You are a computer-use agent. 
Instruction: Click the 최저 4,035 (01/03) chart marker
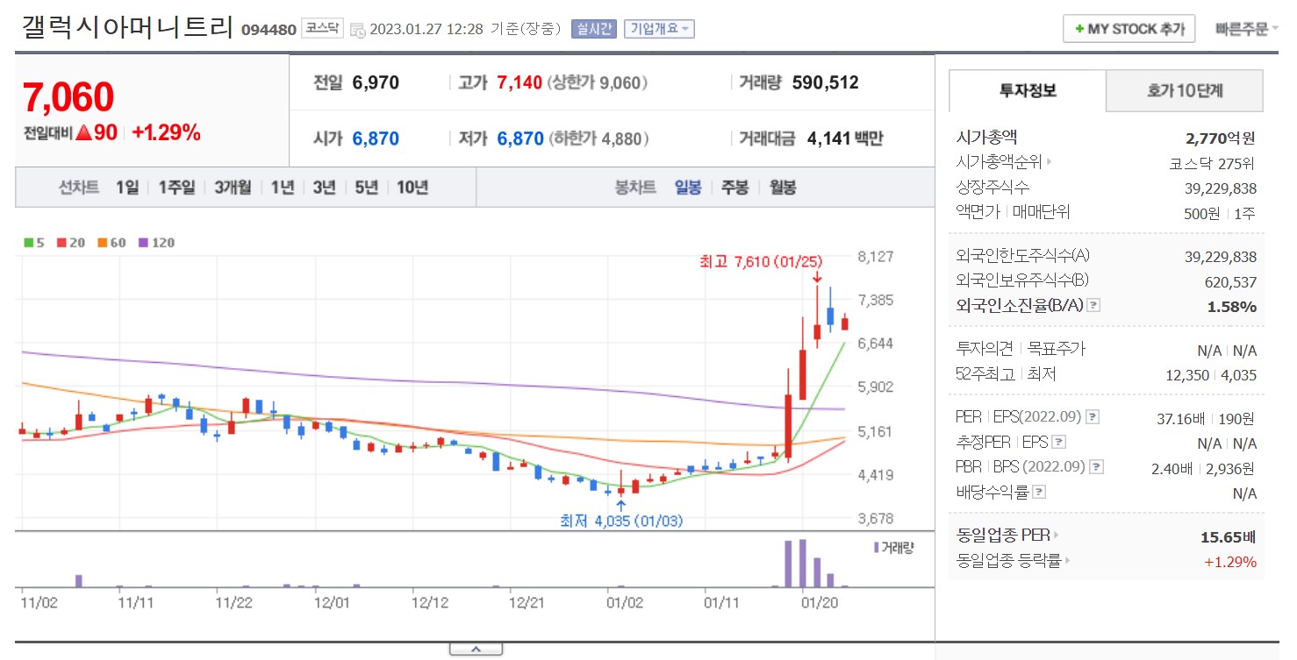pos(621,521)
